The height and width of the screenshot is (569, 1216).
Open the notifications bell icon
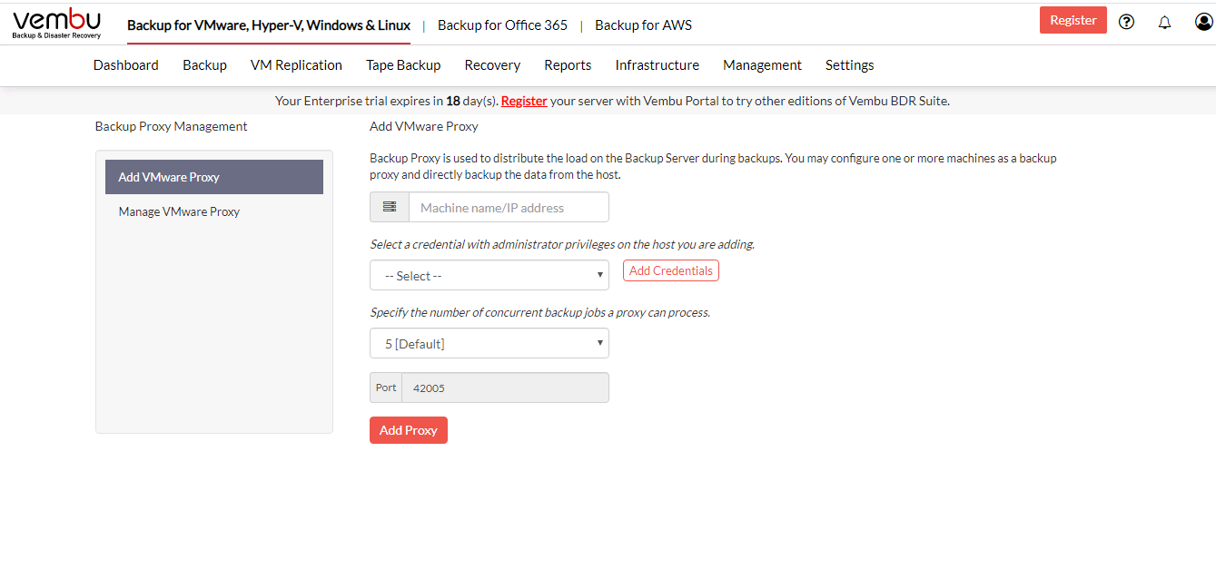1164,22
